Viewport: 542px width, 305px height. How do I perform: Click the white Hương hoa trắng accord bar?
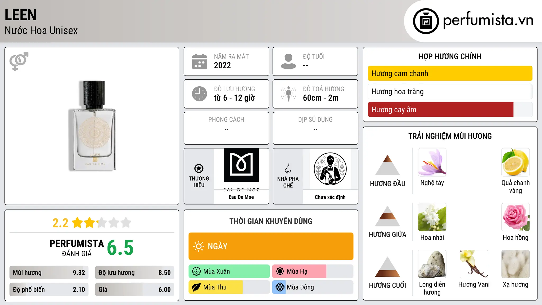450,91
